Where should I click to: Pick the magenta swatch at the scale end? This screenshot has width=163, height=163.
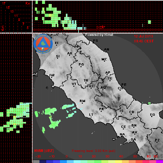tap(159, 161)
